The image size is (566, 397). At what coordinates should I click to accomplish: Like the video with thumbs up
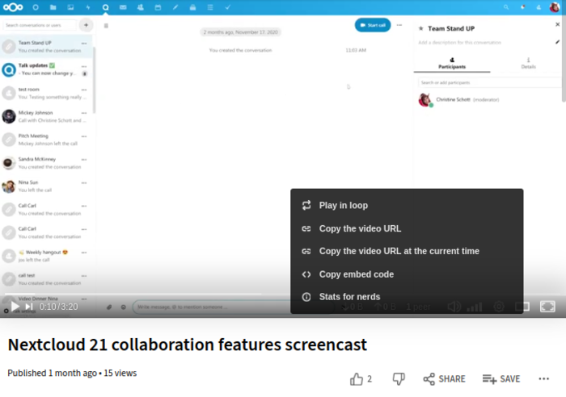357,379
